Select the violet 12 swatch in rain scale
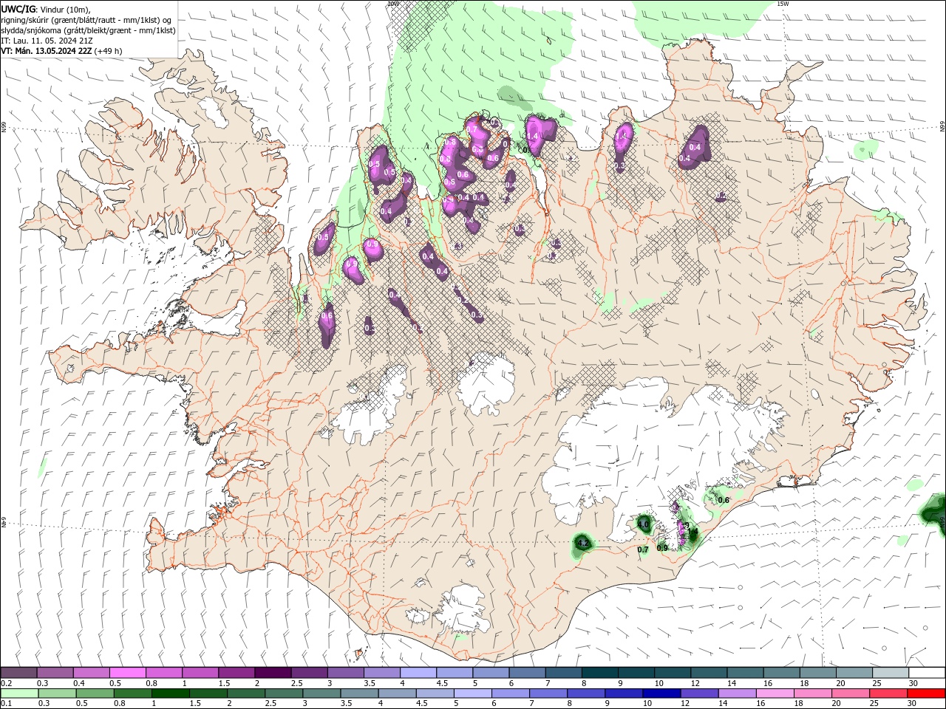Screen dimensions: 946x709 [x=699, y=693]
